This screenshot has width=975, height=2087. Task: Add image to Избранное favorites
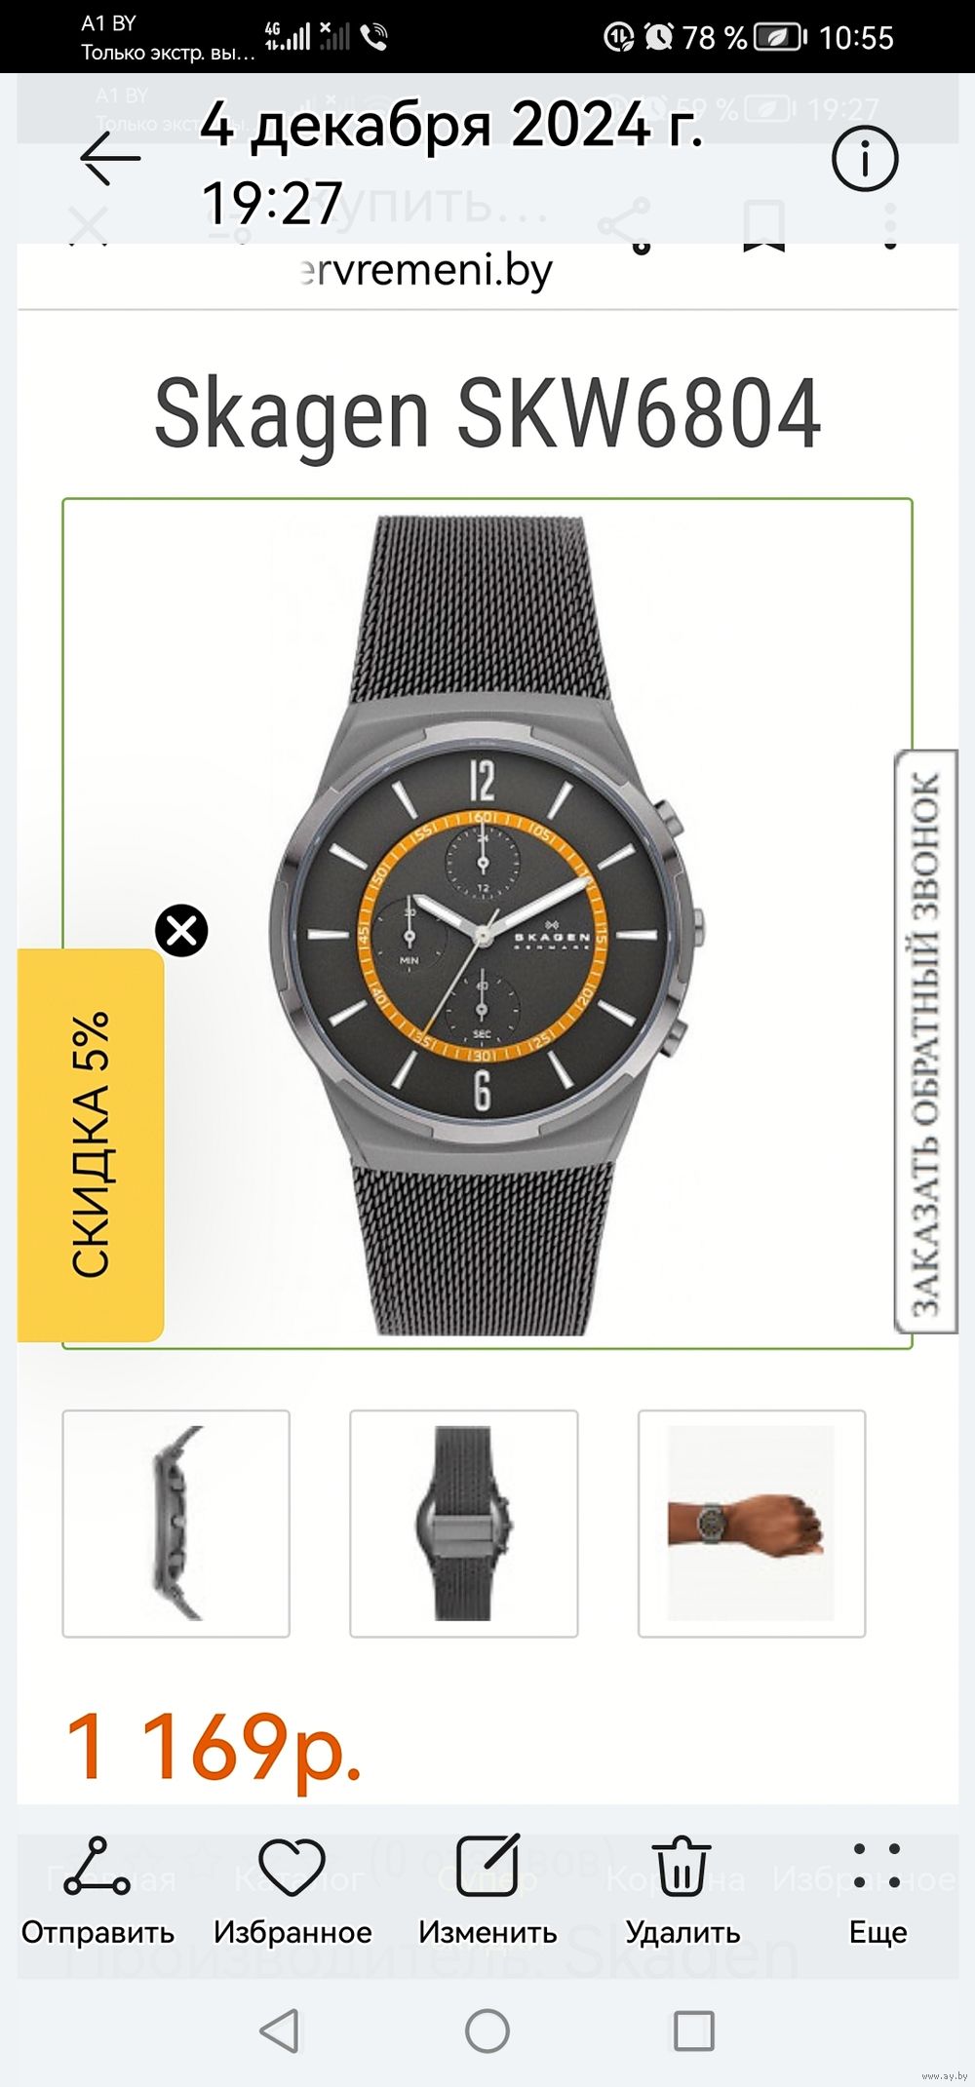[292, 1891]
